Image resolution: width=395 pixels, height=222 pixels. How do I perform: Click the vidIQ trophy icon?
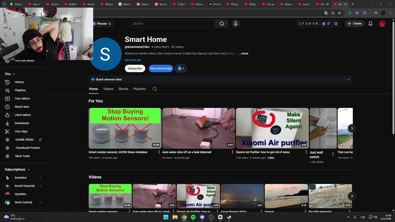coord(336,23)
